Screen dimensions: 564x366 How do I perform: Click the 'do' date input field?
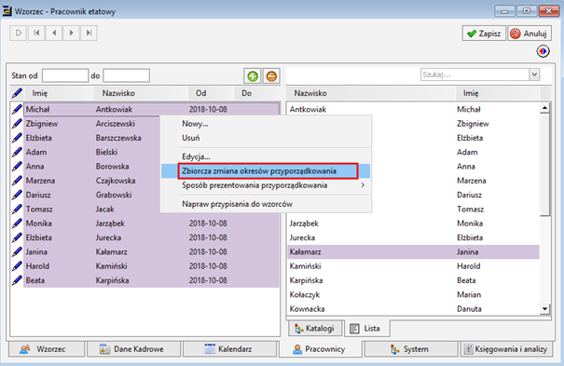point(126,75)
